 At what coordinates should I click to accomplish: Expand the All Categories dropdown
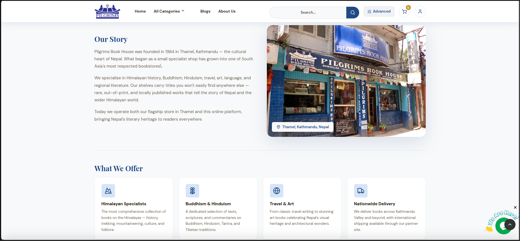tap(169, 11)
